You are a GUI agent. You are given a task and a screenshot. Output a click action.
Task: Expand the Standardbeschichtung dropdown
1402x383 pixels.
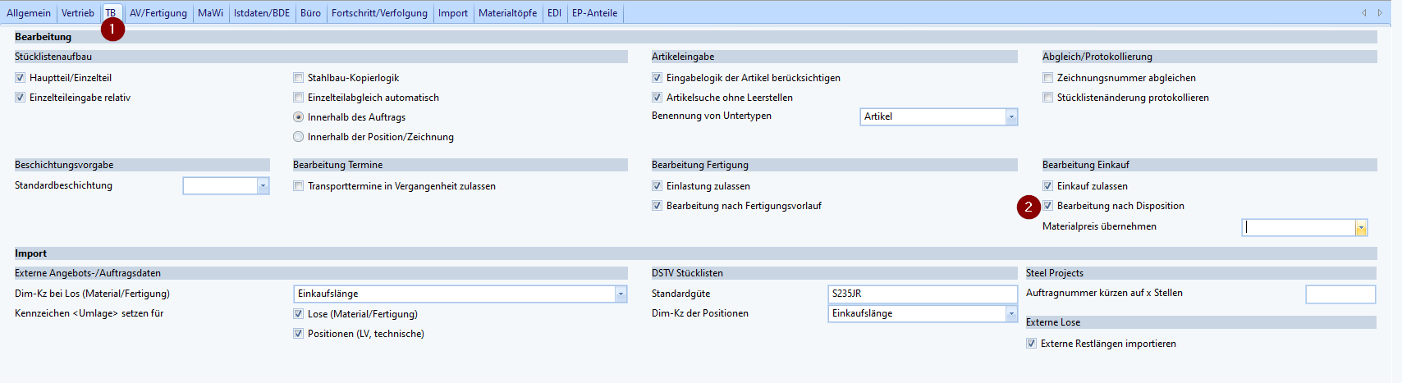(263, 186)
